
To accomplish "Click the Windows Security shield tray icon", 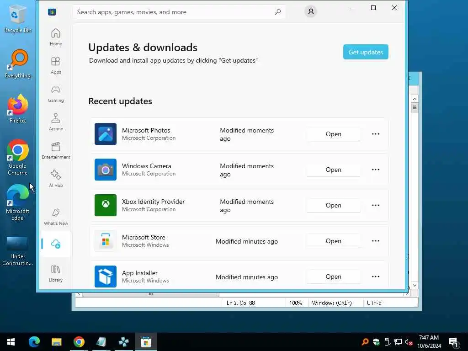I will pyautogui.click(x=376, y=342).
